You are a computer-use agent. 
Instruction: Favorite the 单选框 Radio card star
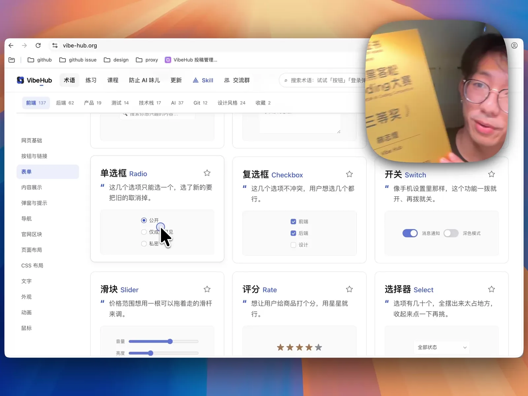click(x=207, y=173)
